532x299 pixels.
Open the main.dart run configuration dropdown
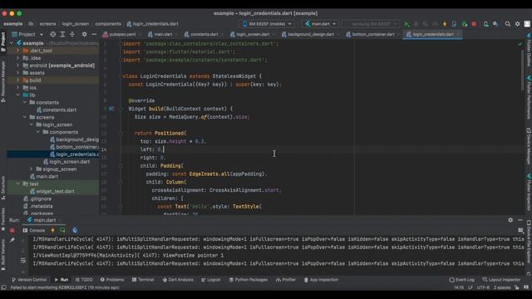(x=320, y=24)
